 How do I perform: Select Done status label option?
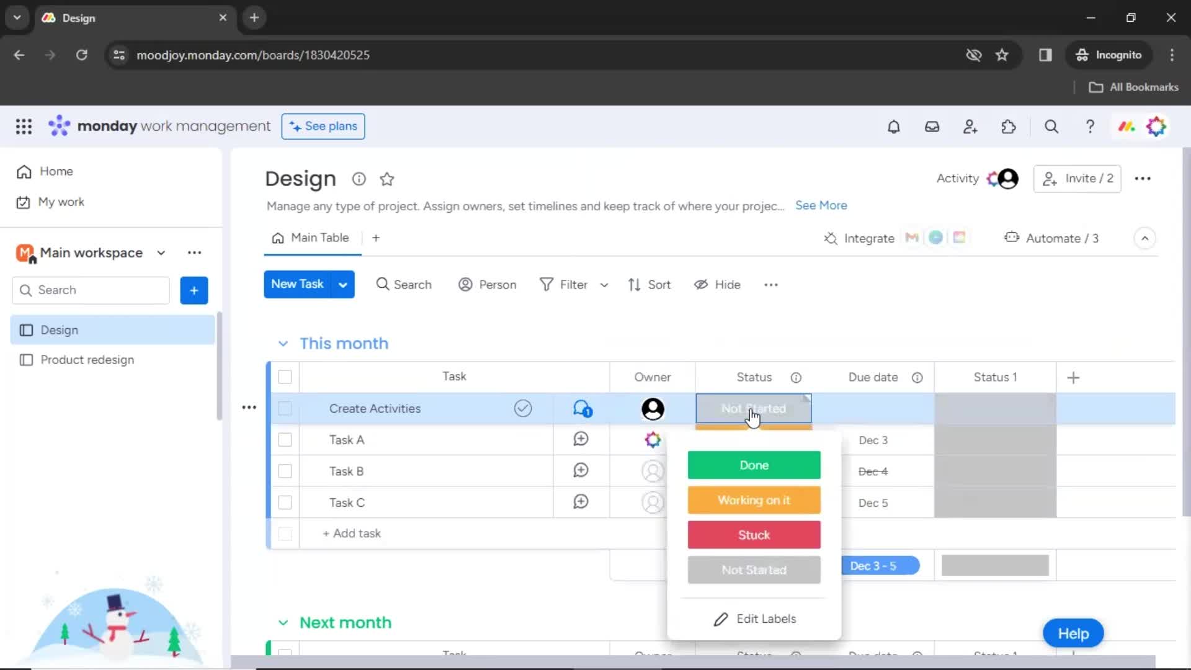754,465
